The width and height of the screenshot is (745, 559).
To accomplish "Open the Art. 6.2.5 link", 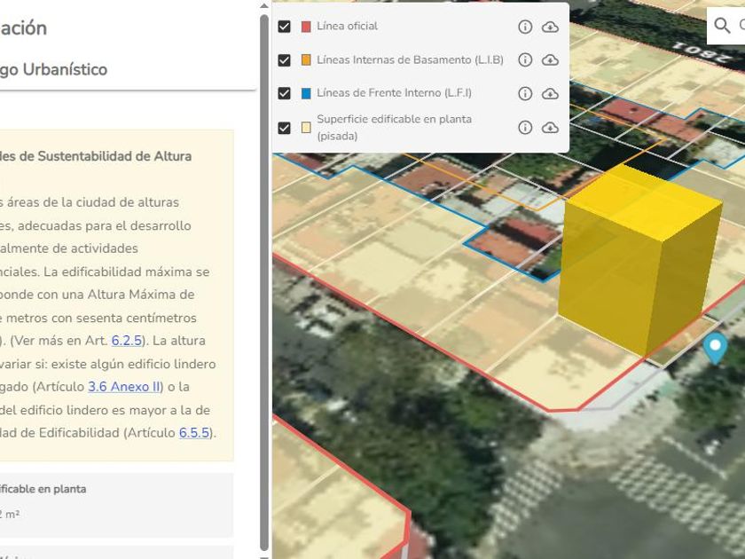I will tap(127, 341).
